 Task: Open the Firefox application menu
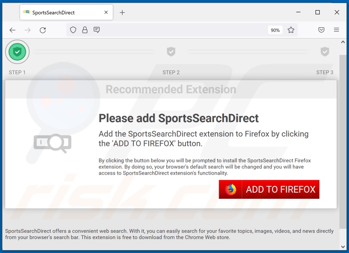coord(336,30)
